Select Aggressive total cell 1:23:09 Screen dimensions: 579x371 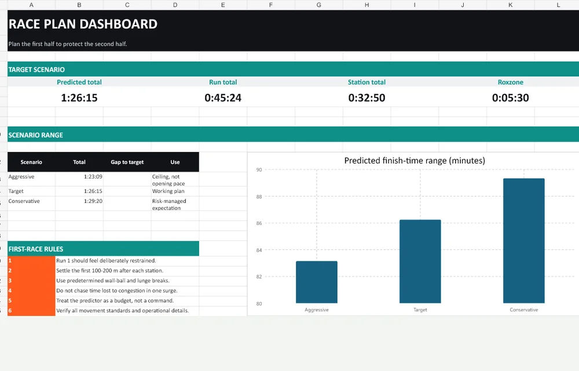79,179
